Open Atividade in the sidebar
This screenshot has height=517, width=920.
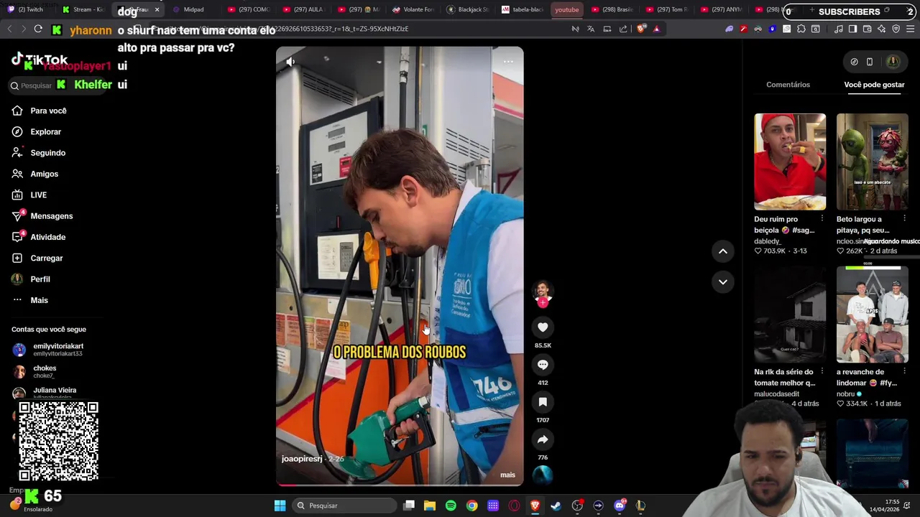47,237
